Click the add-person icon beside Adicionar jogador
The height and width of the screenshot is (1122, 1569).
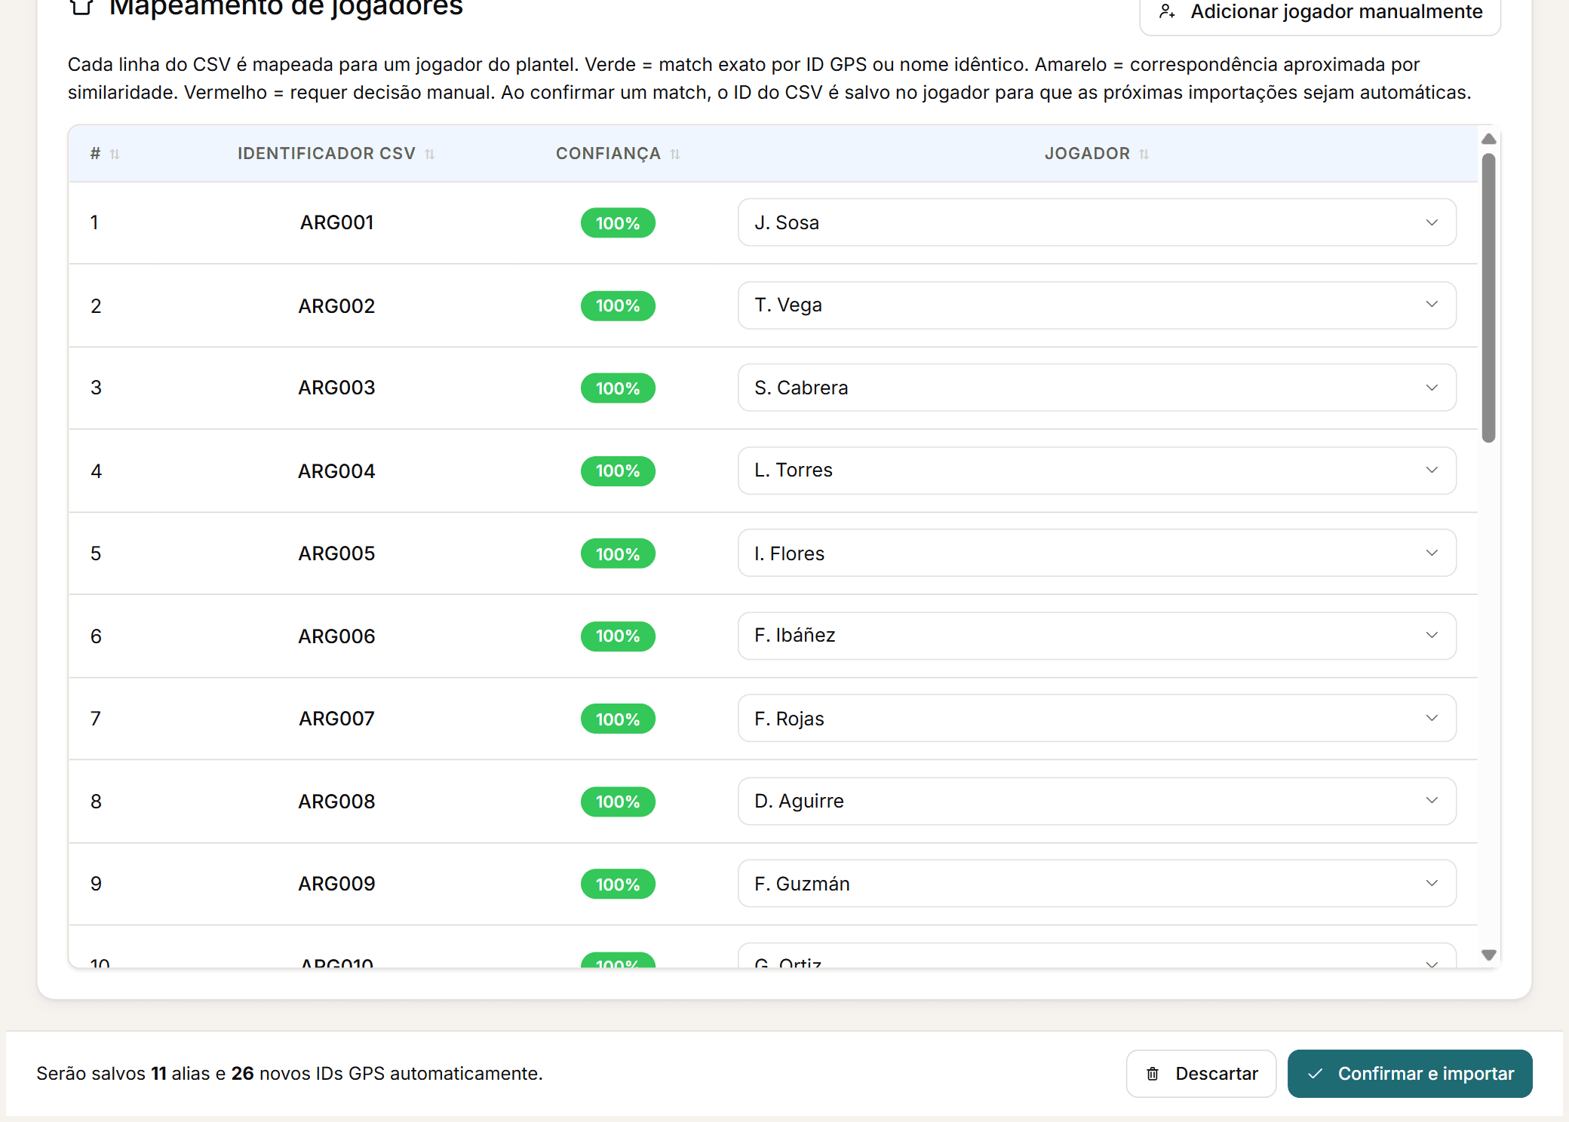[x=1167, y=11]
